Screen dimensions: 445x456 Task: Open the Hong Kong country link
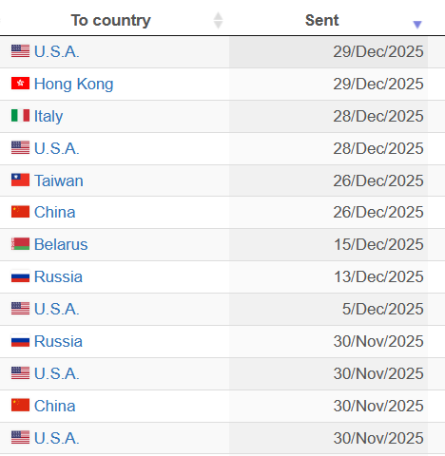[73, 85]
